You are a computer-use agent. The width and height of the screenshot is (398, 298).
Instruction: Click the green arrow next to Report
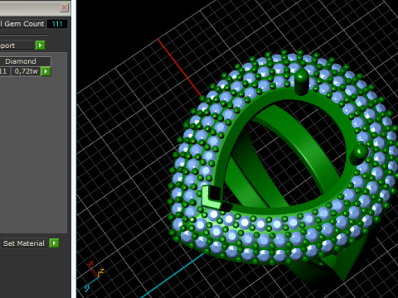[40, 46]
